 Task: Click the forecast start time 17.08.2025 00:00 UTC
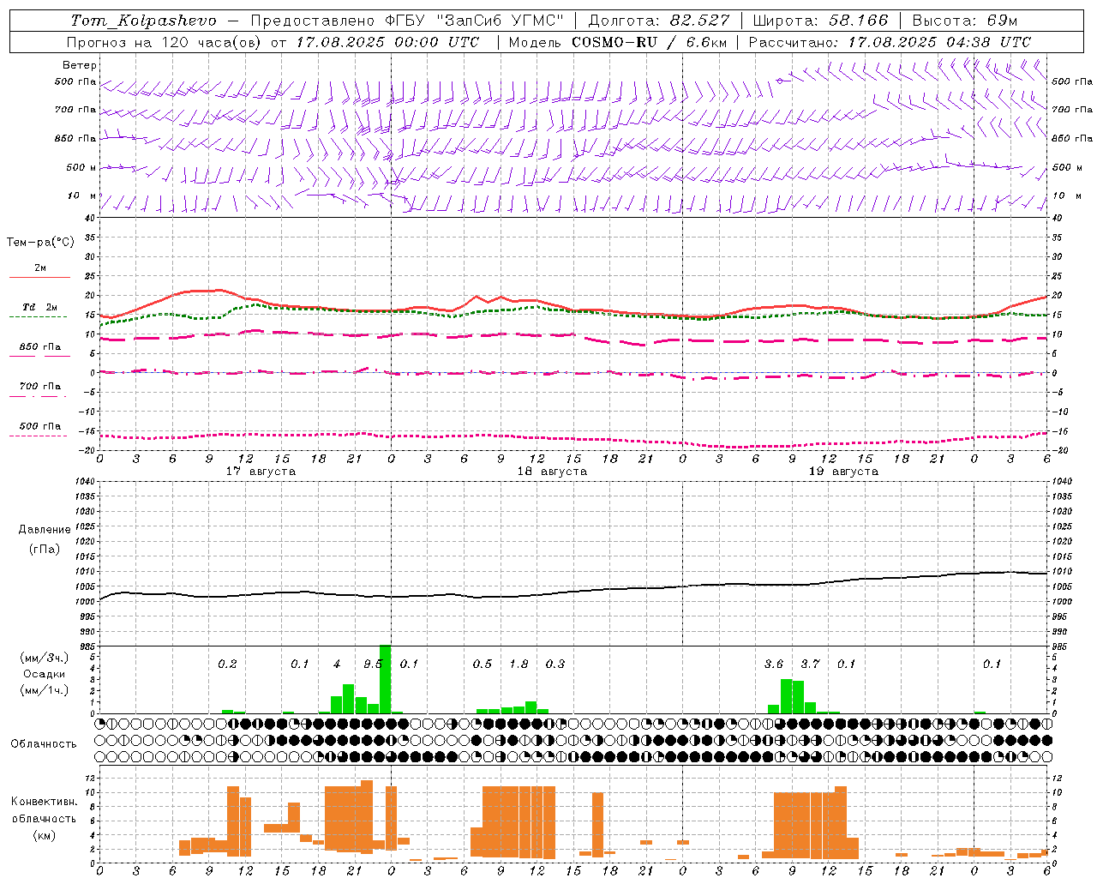pos(387,42)
